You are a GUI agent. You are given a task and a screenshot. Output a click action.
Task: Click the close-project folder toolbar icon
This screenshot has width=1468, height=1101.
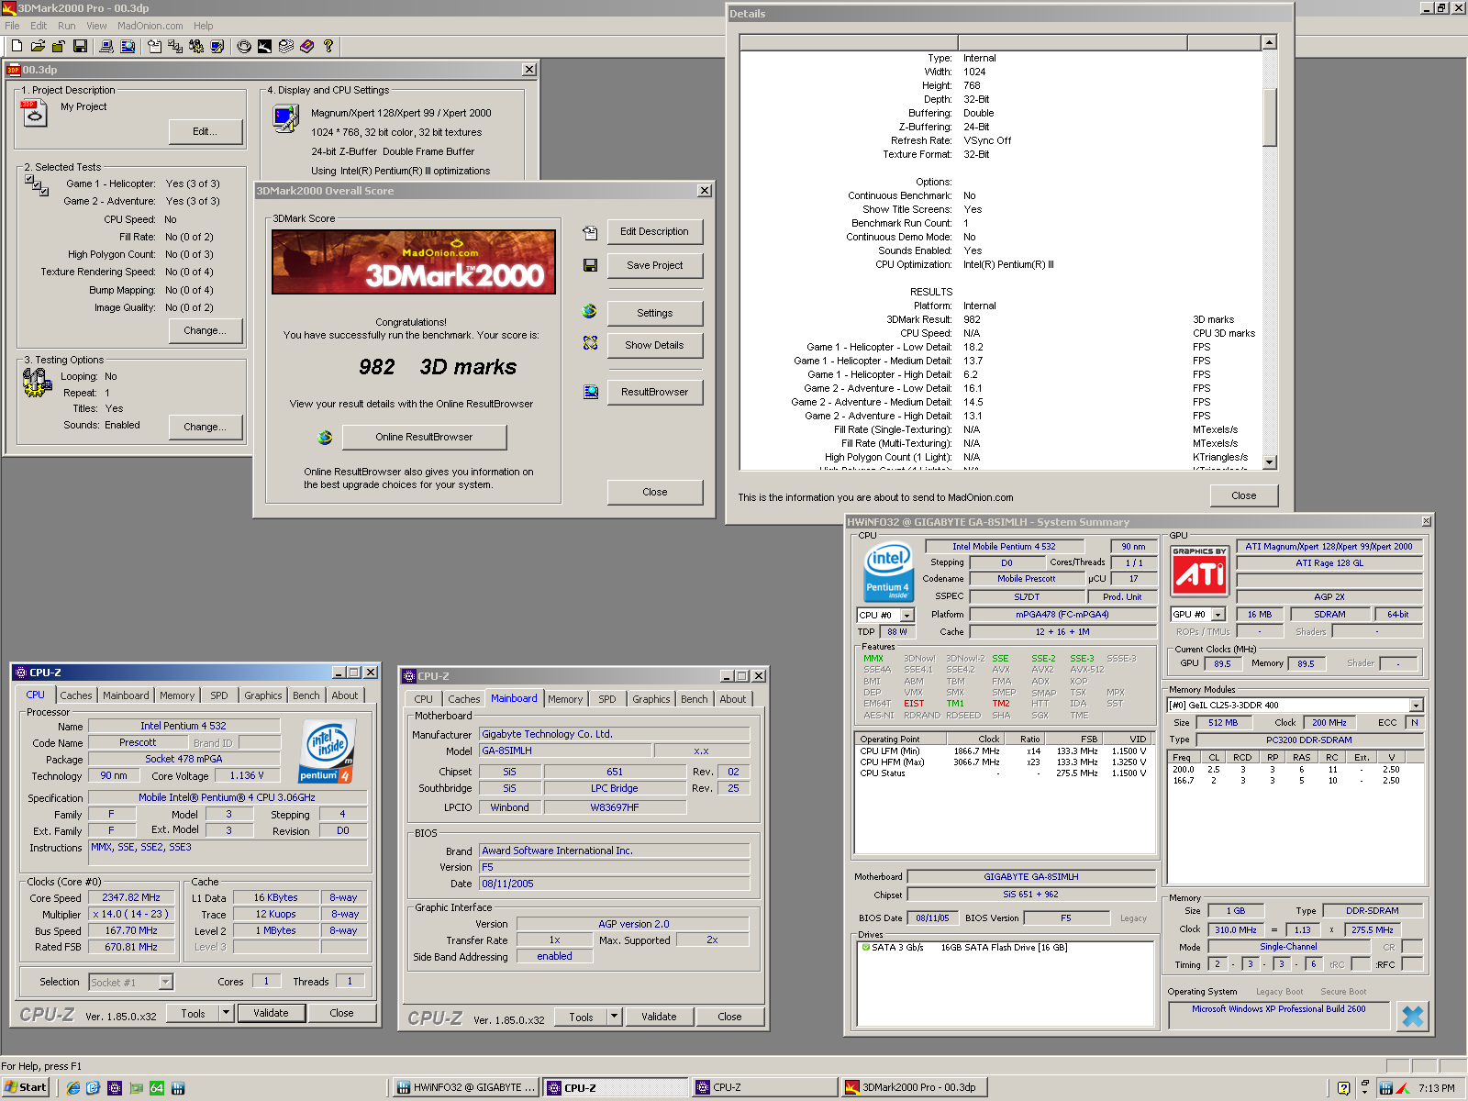[x=59, y=46]
